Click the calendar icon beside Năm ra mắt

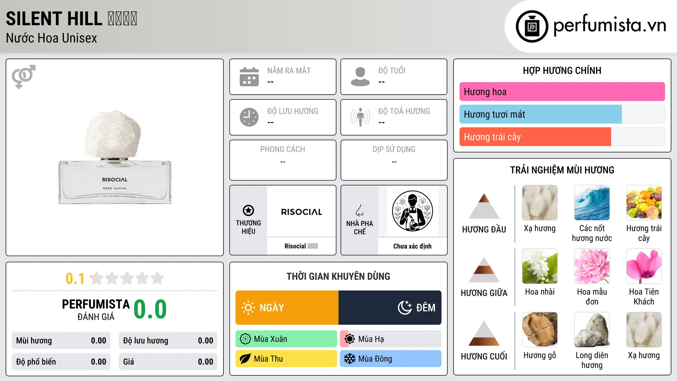point(249,77)
